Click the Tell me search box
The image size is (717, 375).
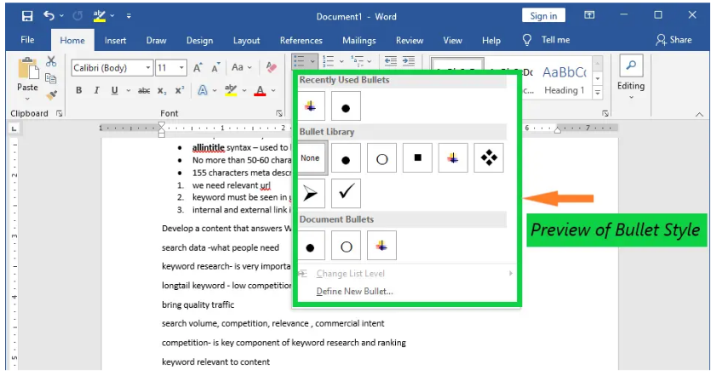(x=547, y=40)
